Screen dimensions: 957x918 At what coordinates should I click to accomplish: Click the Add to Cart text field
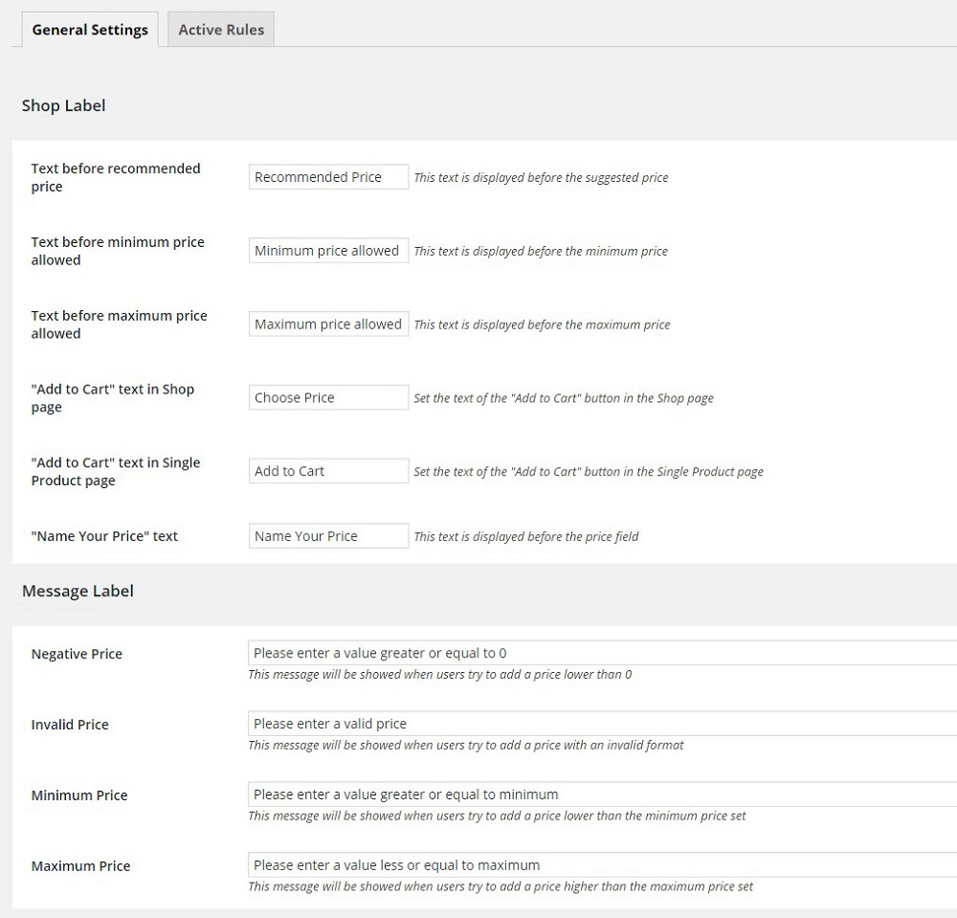click(328, 471)
